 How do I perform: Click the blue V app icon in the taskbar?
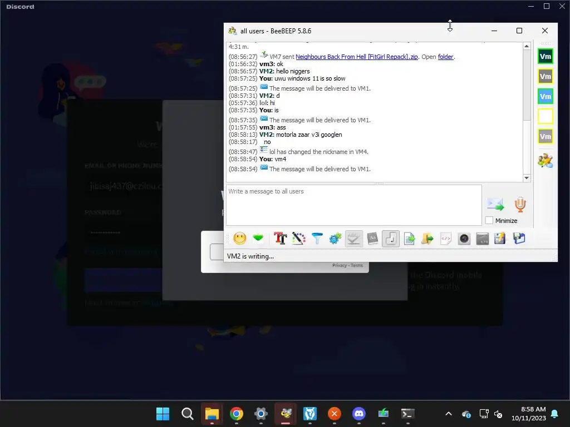309,414
